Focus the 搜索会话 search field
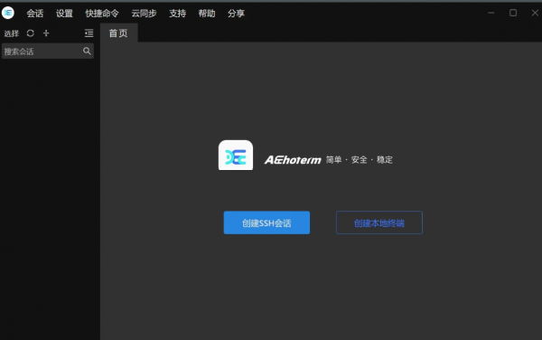Image resolution: width=542 pixels, height=340 pixels. tap(48, 52)
